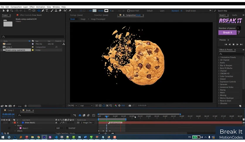Viewport: 245px width, 142px height.
Task: Click the Stroke color swatch
Action: (106, 11)
